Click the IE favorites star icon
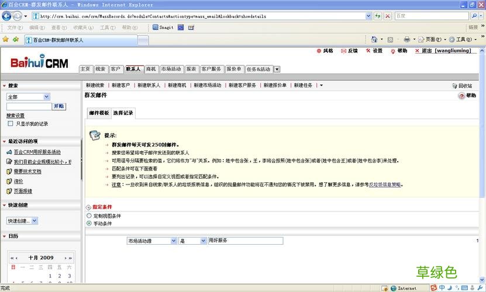Screen dimensions: 486x292 (5, 40)
